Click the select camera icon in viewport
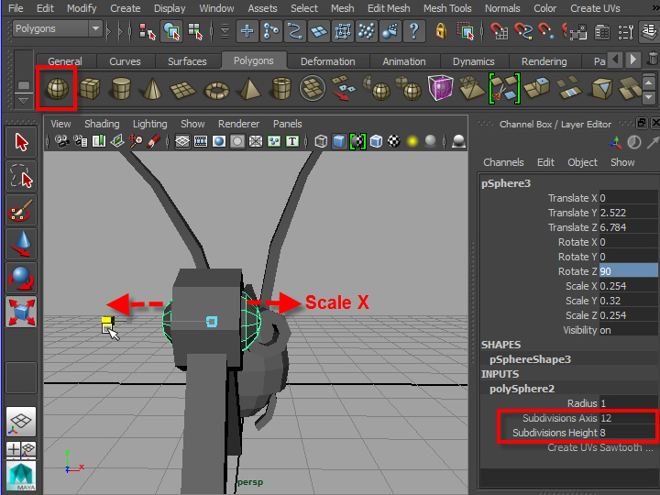The image size is (660, 495). click(62, 141)
